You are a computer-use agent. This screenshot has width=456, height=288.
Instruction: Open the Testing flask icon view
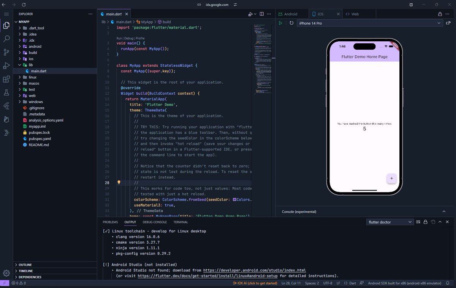click(x=6, y=92)
